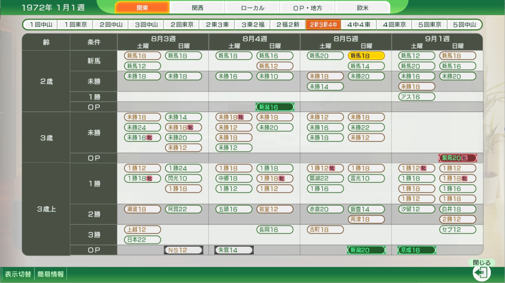Select the 日本22 three-win race
This screenshot has height=283, width=505.
(143, 240)
